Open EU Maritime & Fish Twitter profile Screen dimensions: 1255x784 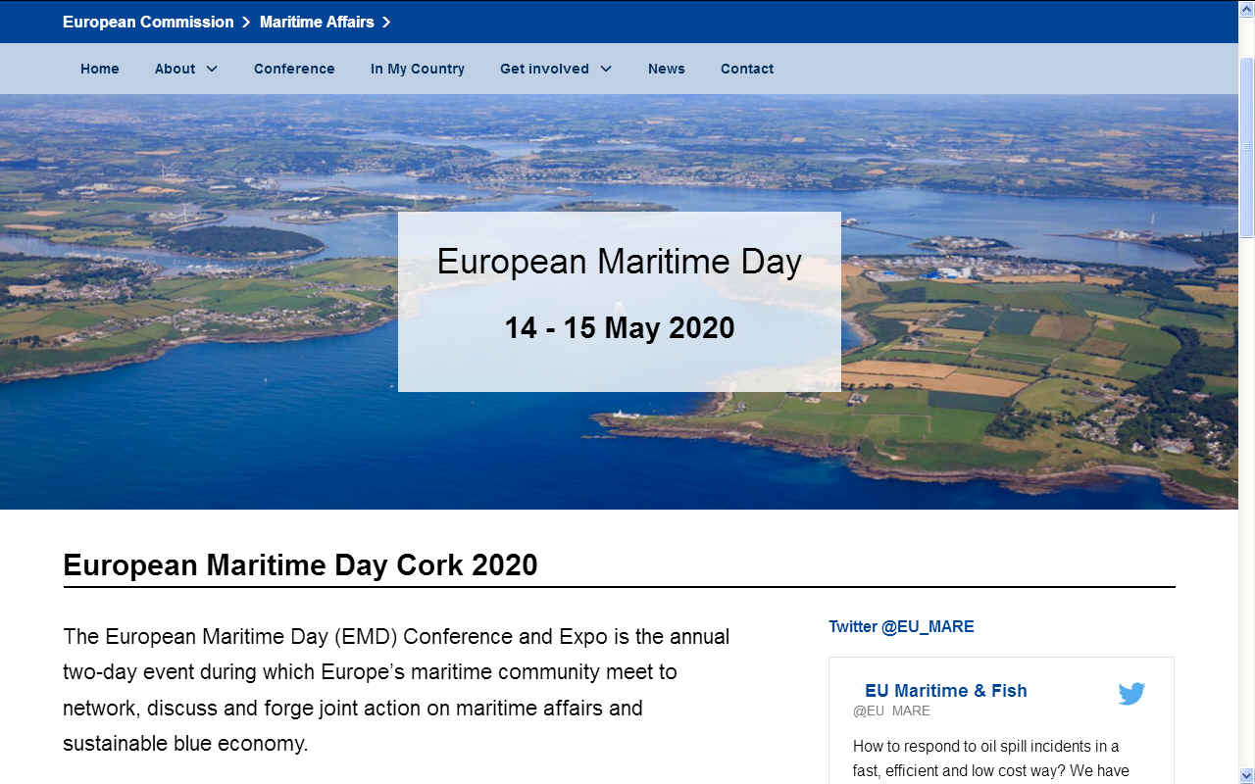pos(946,690)
